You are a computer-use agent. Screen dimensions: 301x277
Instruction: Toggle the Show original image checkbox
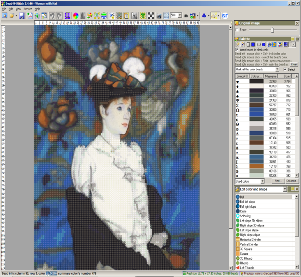click(237, 29)
